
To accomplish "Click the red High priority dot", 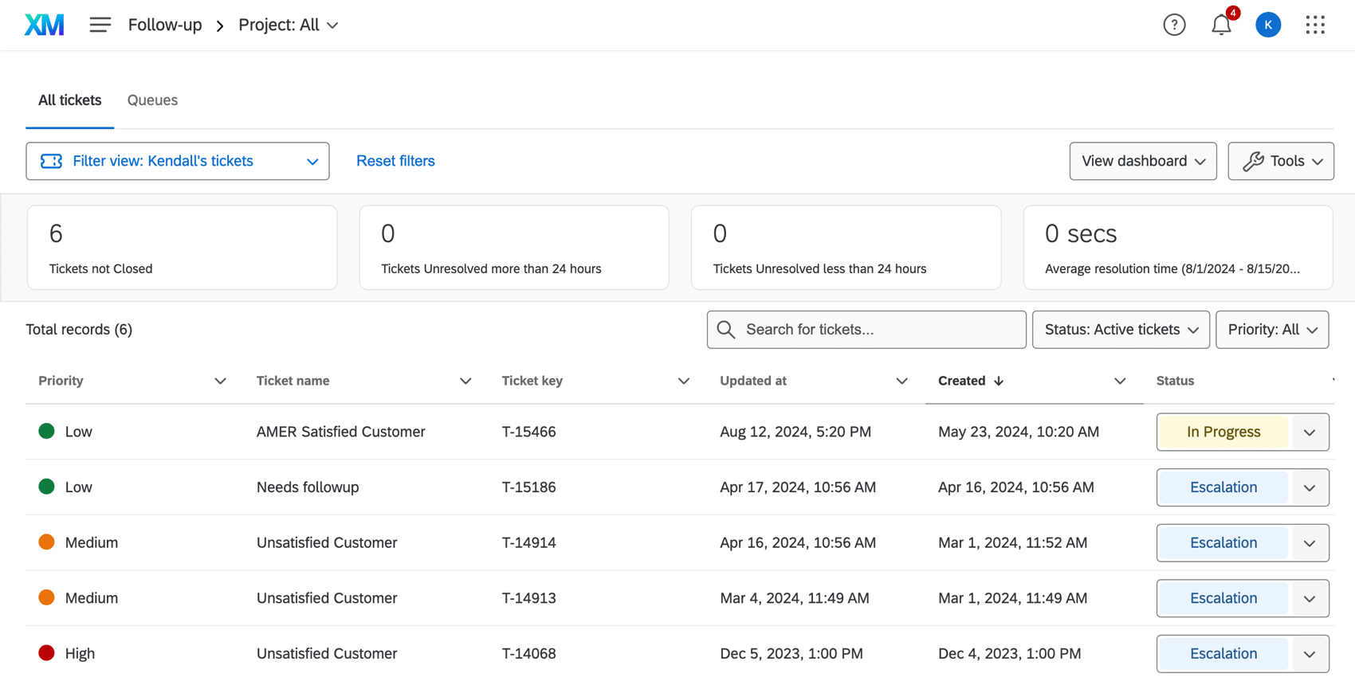I will (47, 653).
